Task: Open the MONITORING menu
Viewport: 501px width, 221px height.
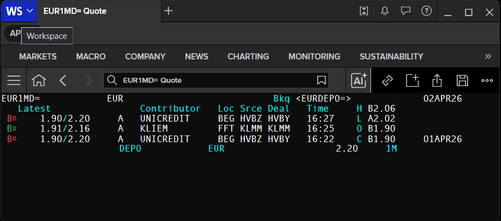Action: click(x=314, y=57)
